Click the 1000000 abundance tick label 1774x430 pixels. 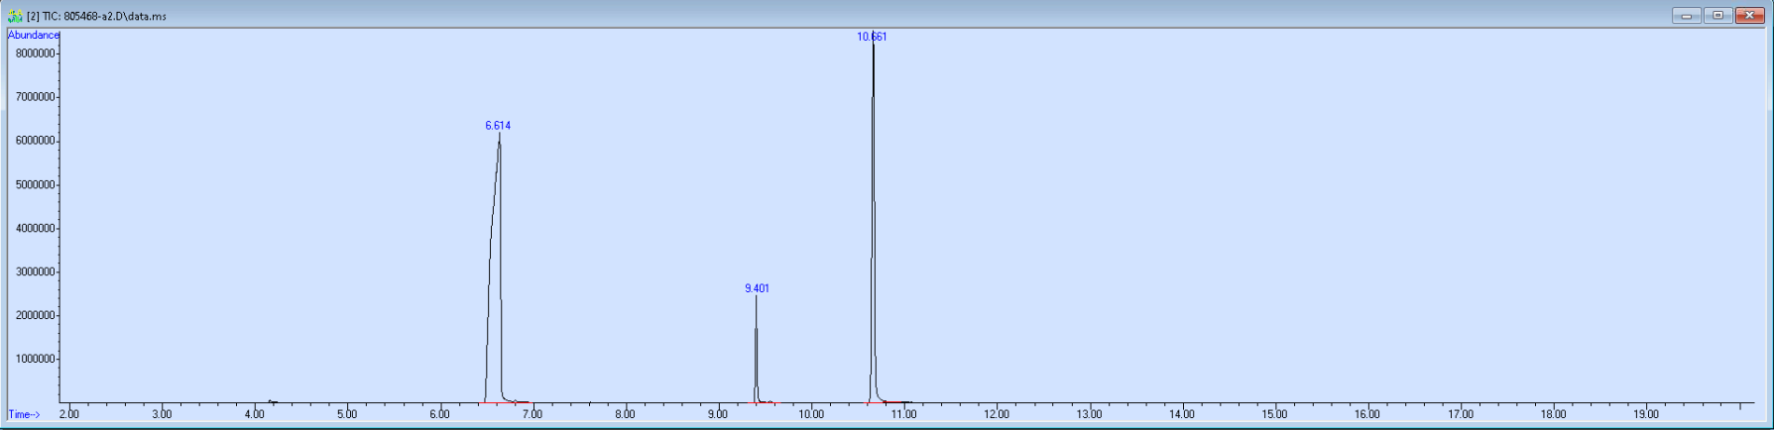[35, 359]
